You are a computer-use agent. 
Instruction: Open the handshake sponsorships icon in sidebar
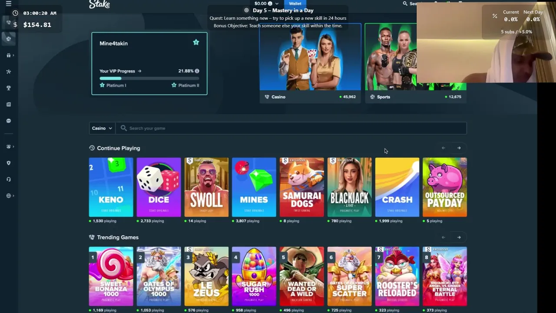pyautogui.click(x=8, y=147)
